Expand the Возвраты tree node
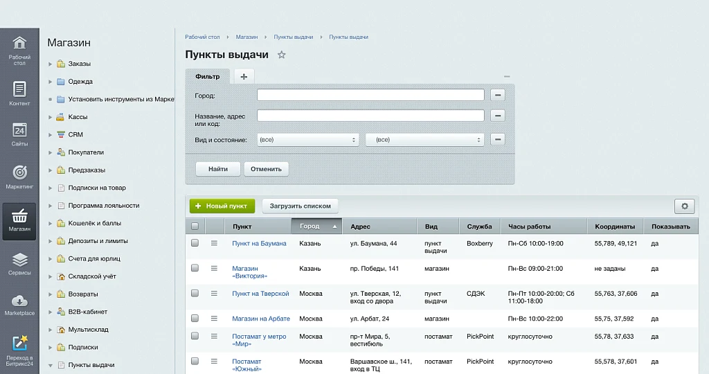The image size is (709, 374). [x=50, y=294]
